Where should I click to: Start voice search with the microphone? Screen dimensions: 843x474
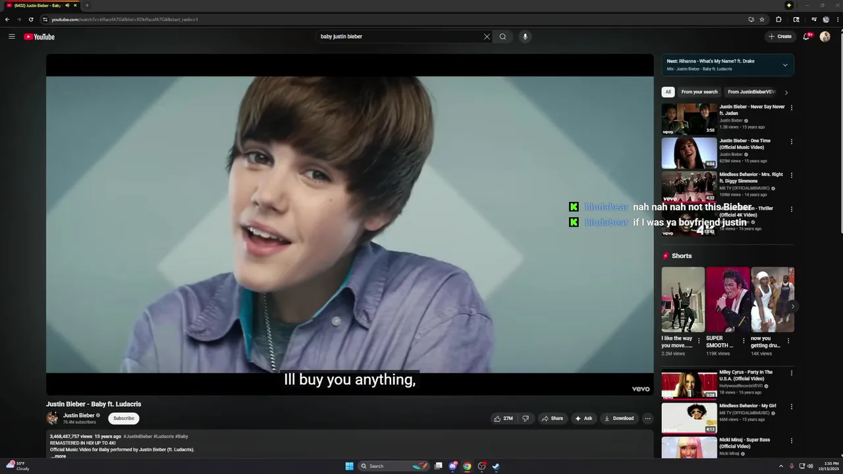click(525, 37)
